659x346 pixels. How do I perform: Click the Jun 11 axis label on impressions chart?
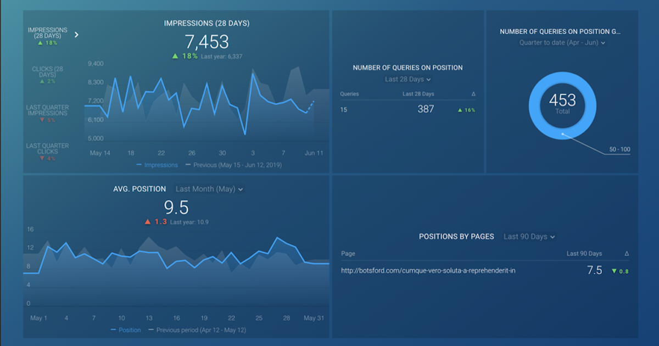pos(314,153)
